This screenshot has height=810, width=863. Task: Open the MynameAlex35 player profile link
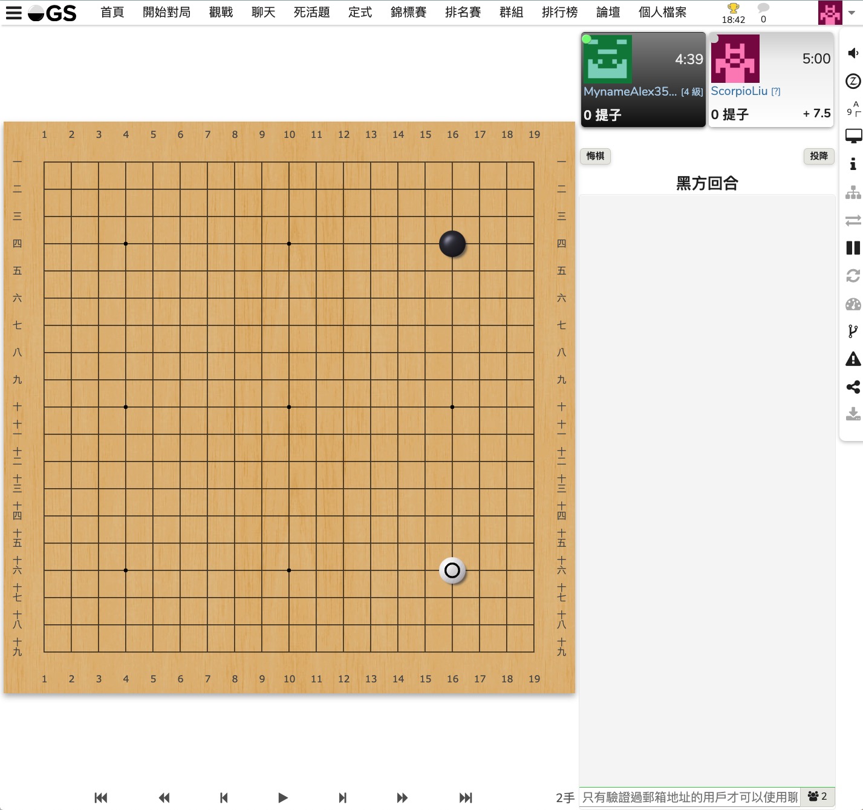[630, 91]
